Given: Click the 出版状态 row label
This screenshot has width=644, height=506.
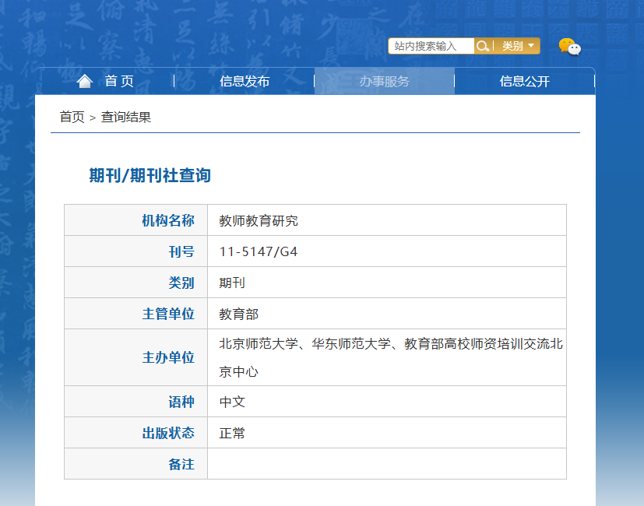Looking at the screenshot, I should 168,433.
